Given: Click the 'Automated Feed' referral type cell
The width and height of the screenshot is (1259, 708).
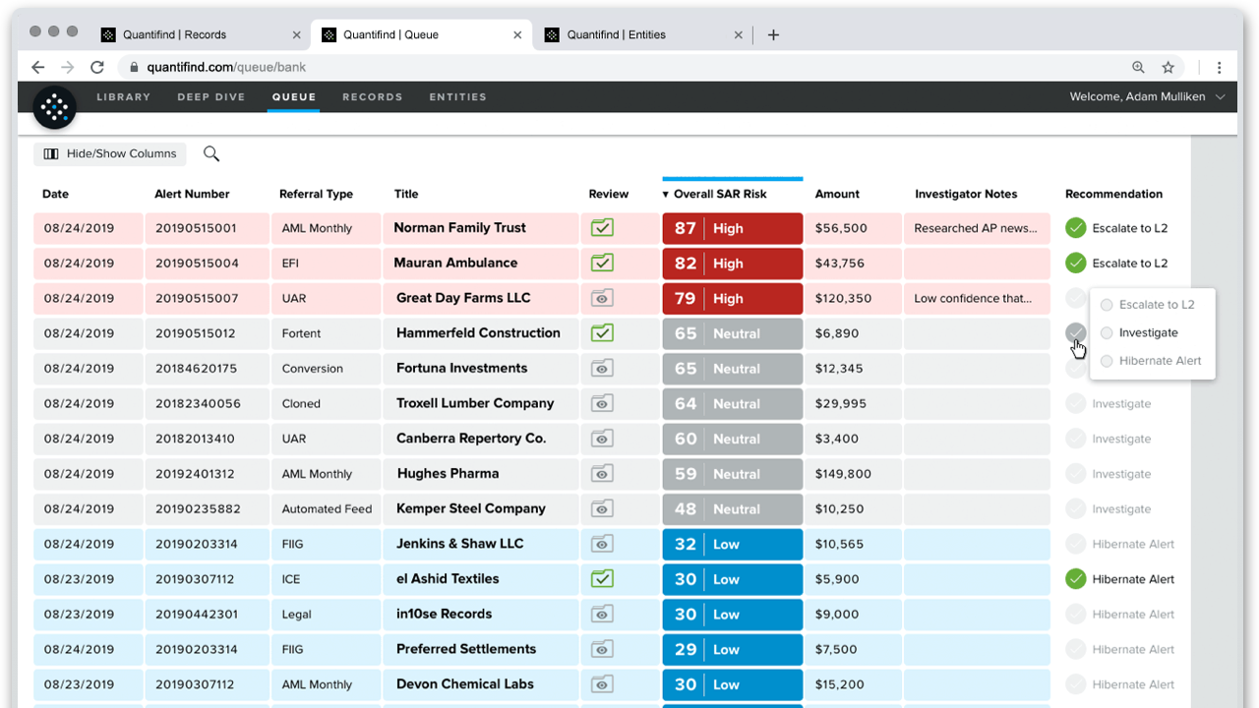Looking at the screenshot, I should pos(327,509).
